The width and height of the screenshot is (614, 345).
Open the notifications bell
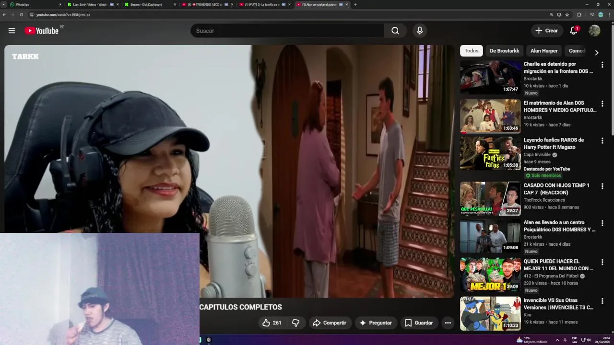[x=574, y=31]
